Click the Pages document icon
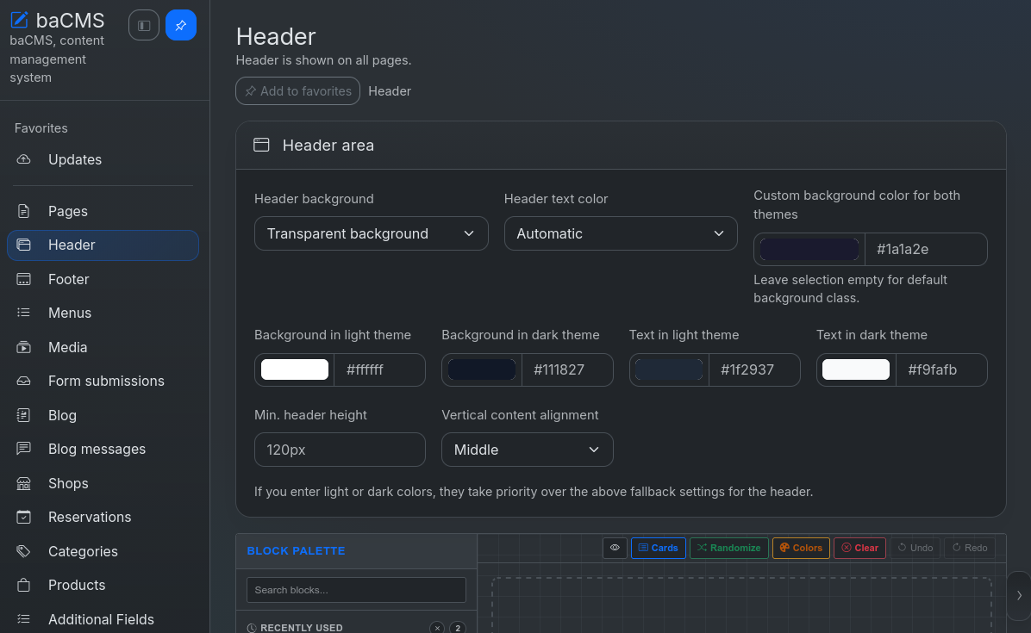This screenshot has height=633, width=1031. point(23,211)
